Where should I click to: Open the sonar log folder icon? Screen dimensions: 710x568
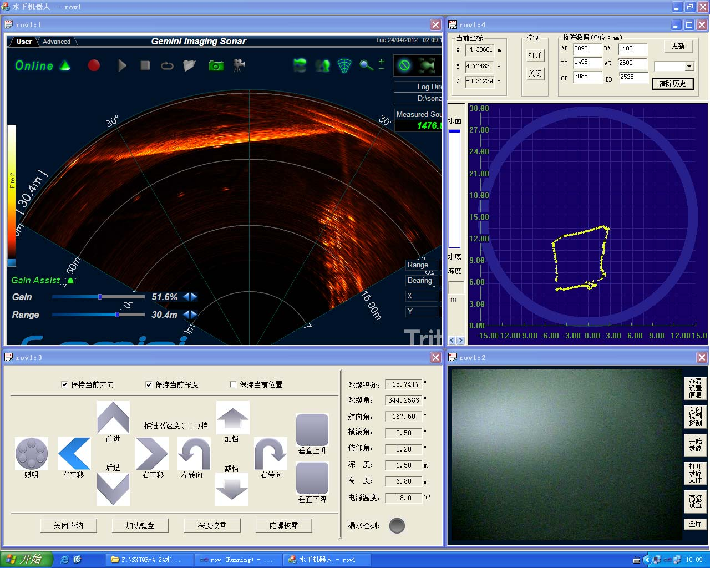[190, 65]
